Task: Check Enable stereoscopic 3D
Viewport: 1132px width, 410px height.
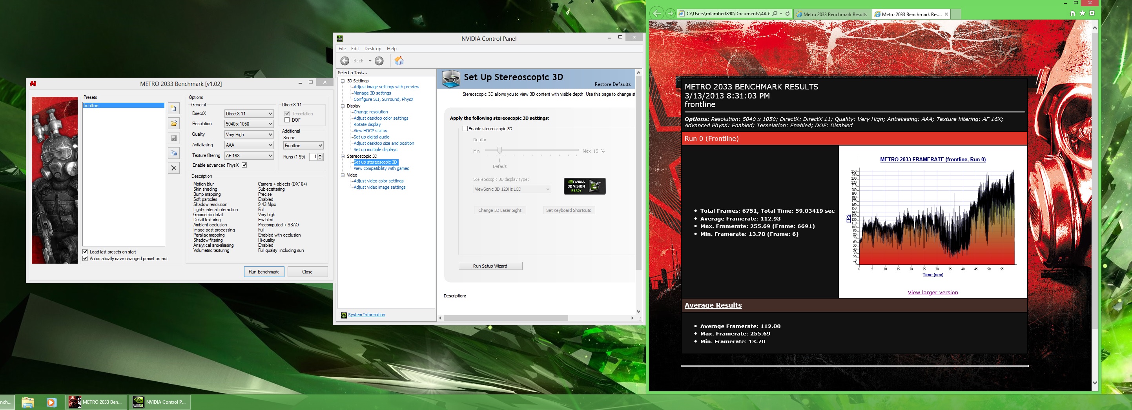Action: [465, 129]
